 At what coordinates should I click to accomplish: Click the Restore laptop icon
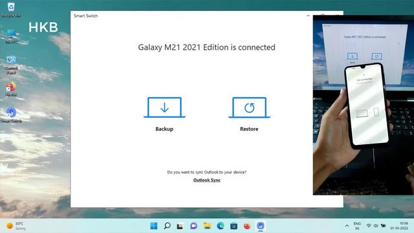[249, 107]
